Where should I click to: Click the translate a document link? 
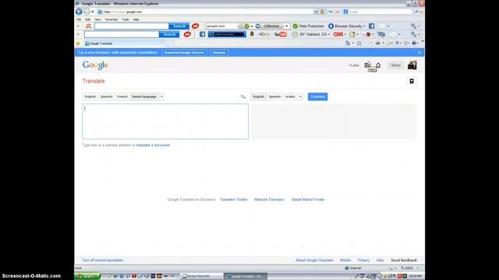[x=153, y=145]
